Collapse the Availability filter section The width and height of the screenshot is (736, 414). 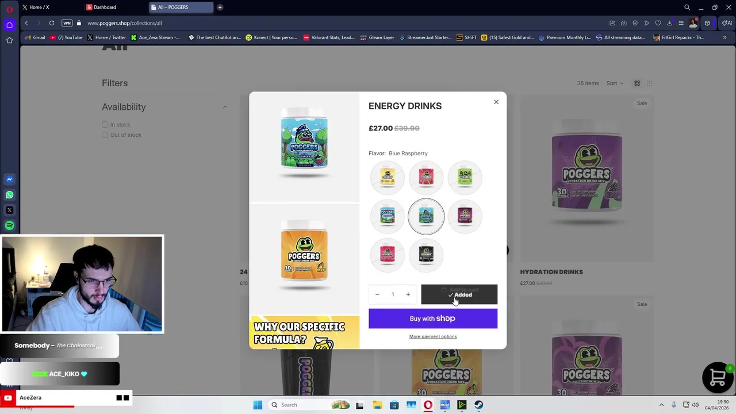point(225,106)
